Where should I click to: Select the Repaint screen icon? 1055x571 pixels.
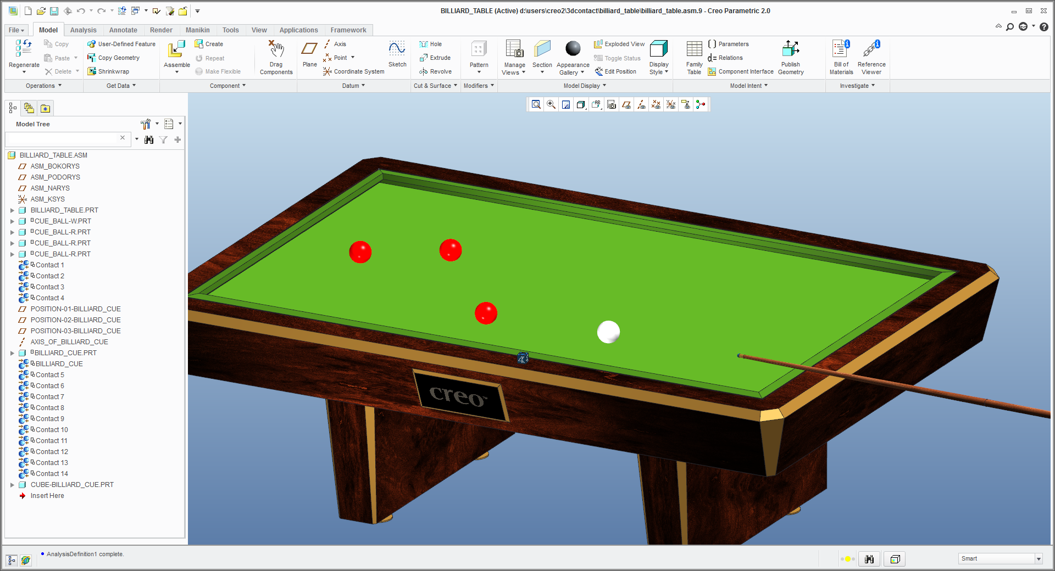tap(566, 104)
